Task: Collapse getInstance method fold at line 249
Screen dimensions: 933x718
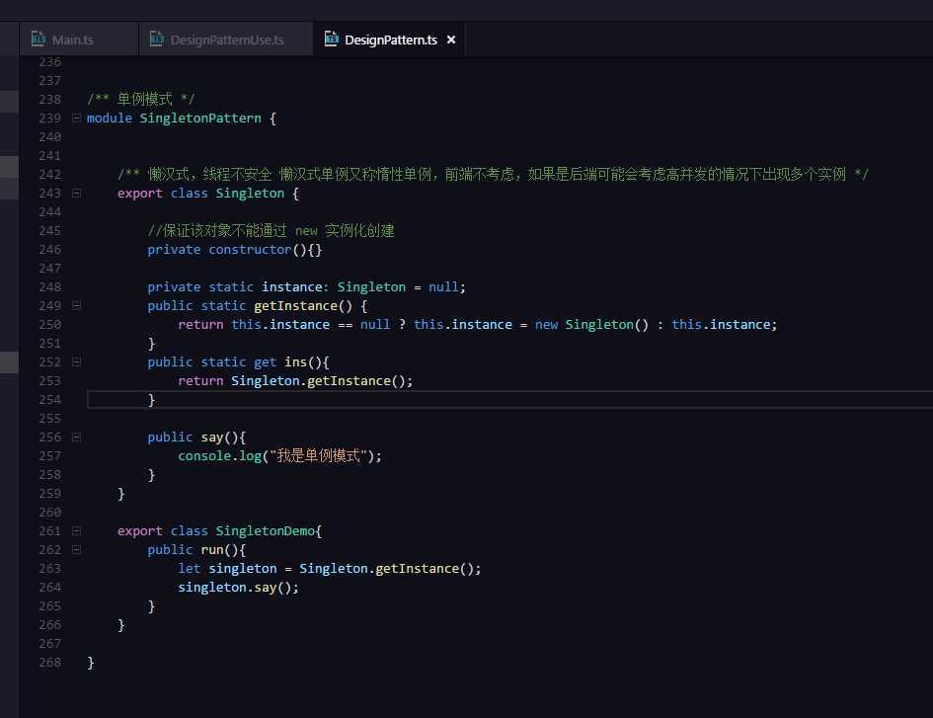Action: [76, 305]
